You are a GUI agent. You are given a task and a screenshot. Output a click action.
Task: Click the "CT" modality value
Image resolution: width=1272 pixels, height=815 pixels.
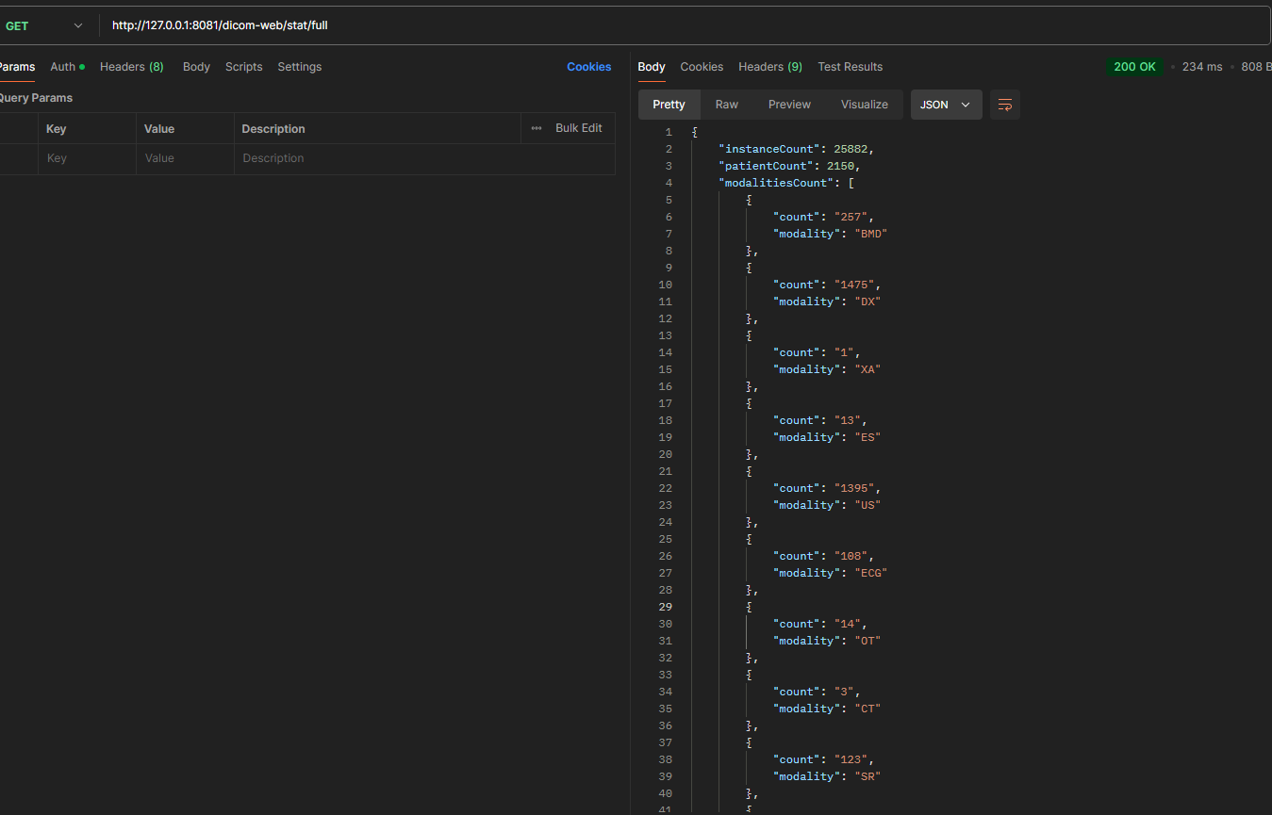[867, 709]
